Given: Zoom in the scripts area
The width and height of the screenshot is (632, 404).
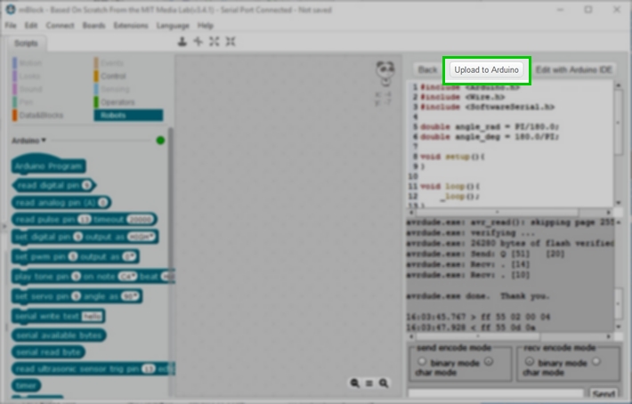Looking at the screenshot, I should pyautogui.click(x=384, y=383).
